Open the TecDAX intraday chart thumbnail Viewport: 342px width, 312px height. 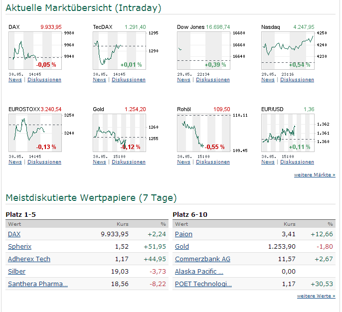(119, 50)
